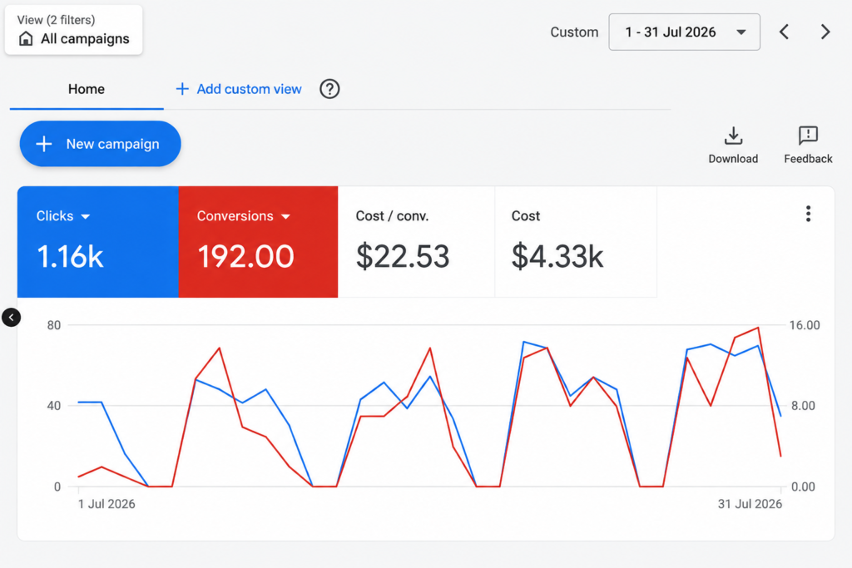Open the Conversions metric dropdown arrow
852x568 pixels.
click(x=286, y=217)
